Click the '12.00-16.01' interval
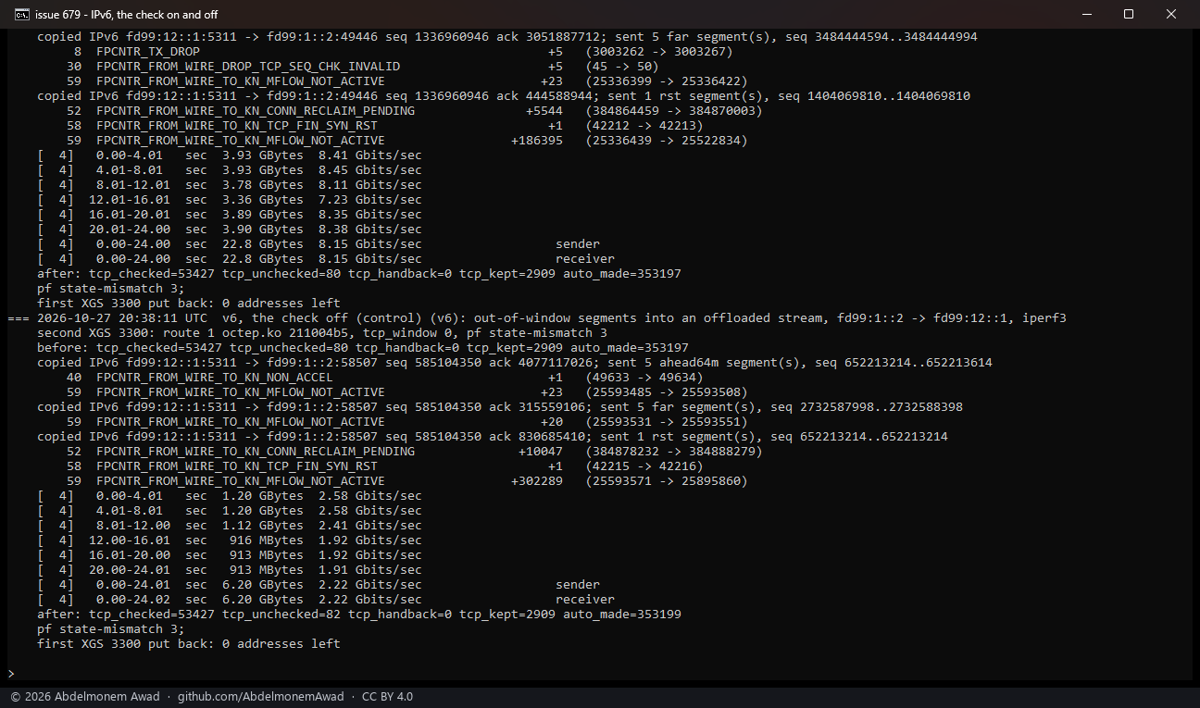 [130, 540]
